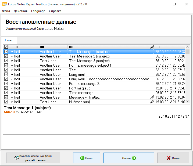The image size is (193, 166).
Task: Select Format message subject 1 row
Action: 94,65
